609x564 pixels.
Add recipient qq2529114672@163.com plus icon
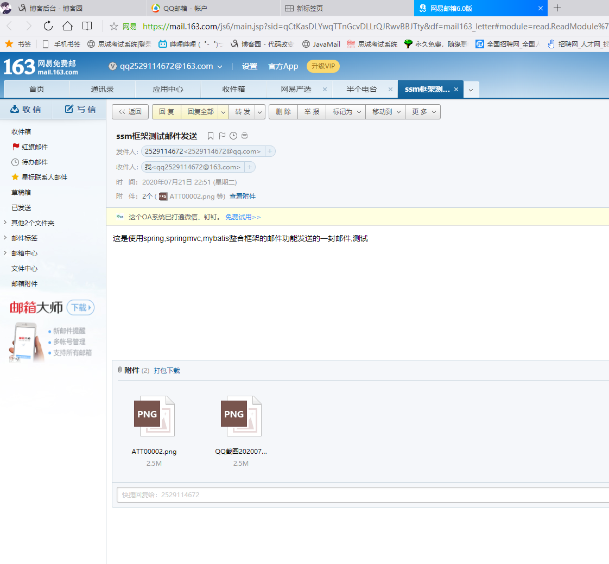(249, 167)
